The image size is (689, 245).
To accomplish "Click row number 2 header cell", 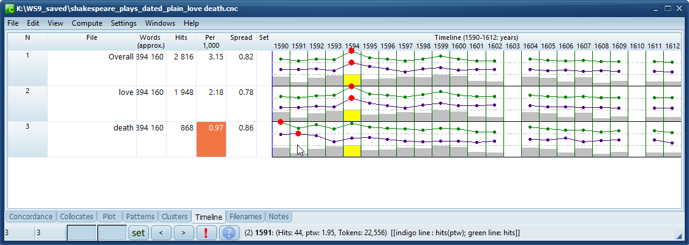I will tap(27, 104).
